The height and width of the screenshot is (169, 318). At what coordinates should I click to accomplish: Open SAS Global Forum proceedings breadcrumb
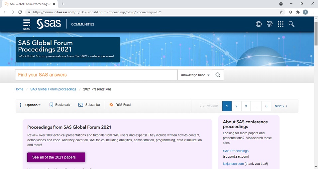coord(53,89)
